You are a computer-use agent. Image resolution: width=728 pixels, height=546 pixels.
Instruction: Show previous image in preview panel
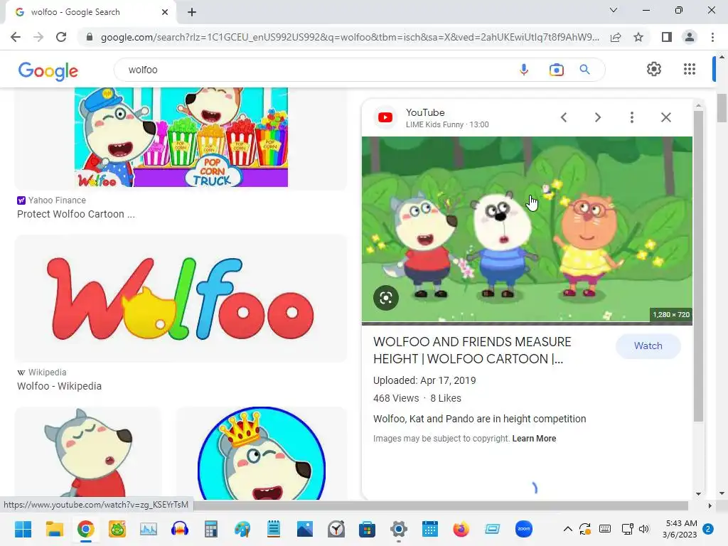click(564, 117)
